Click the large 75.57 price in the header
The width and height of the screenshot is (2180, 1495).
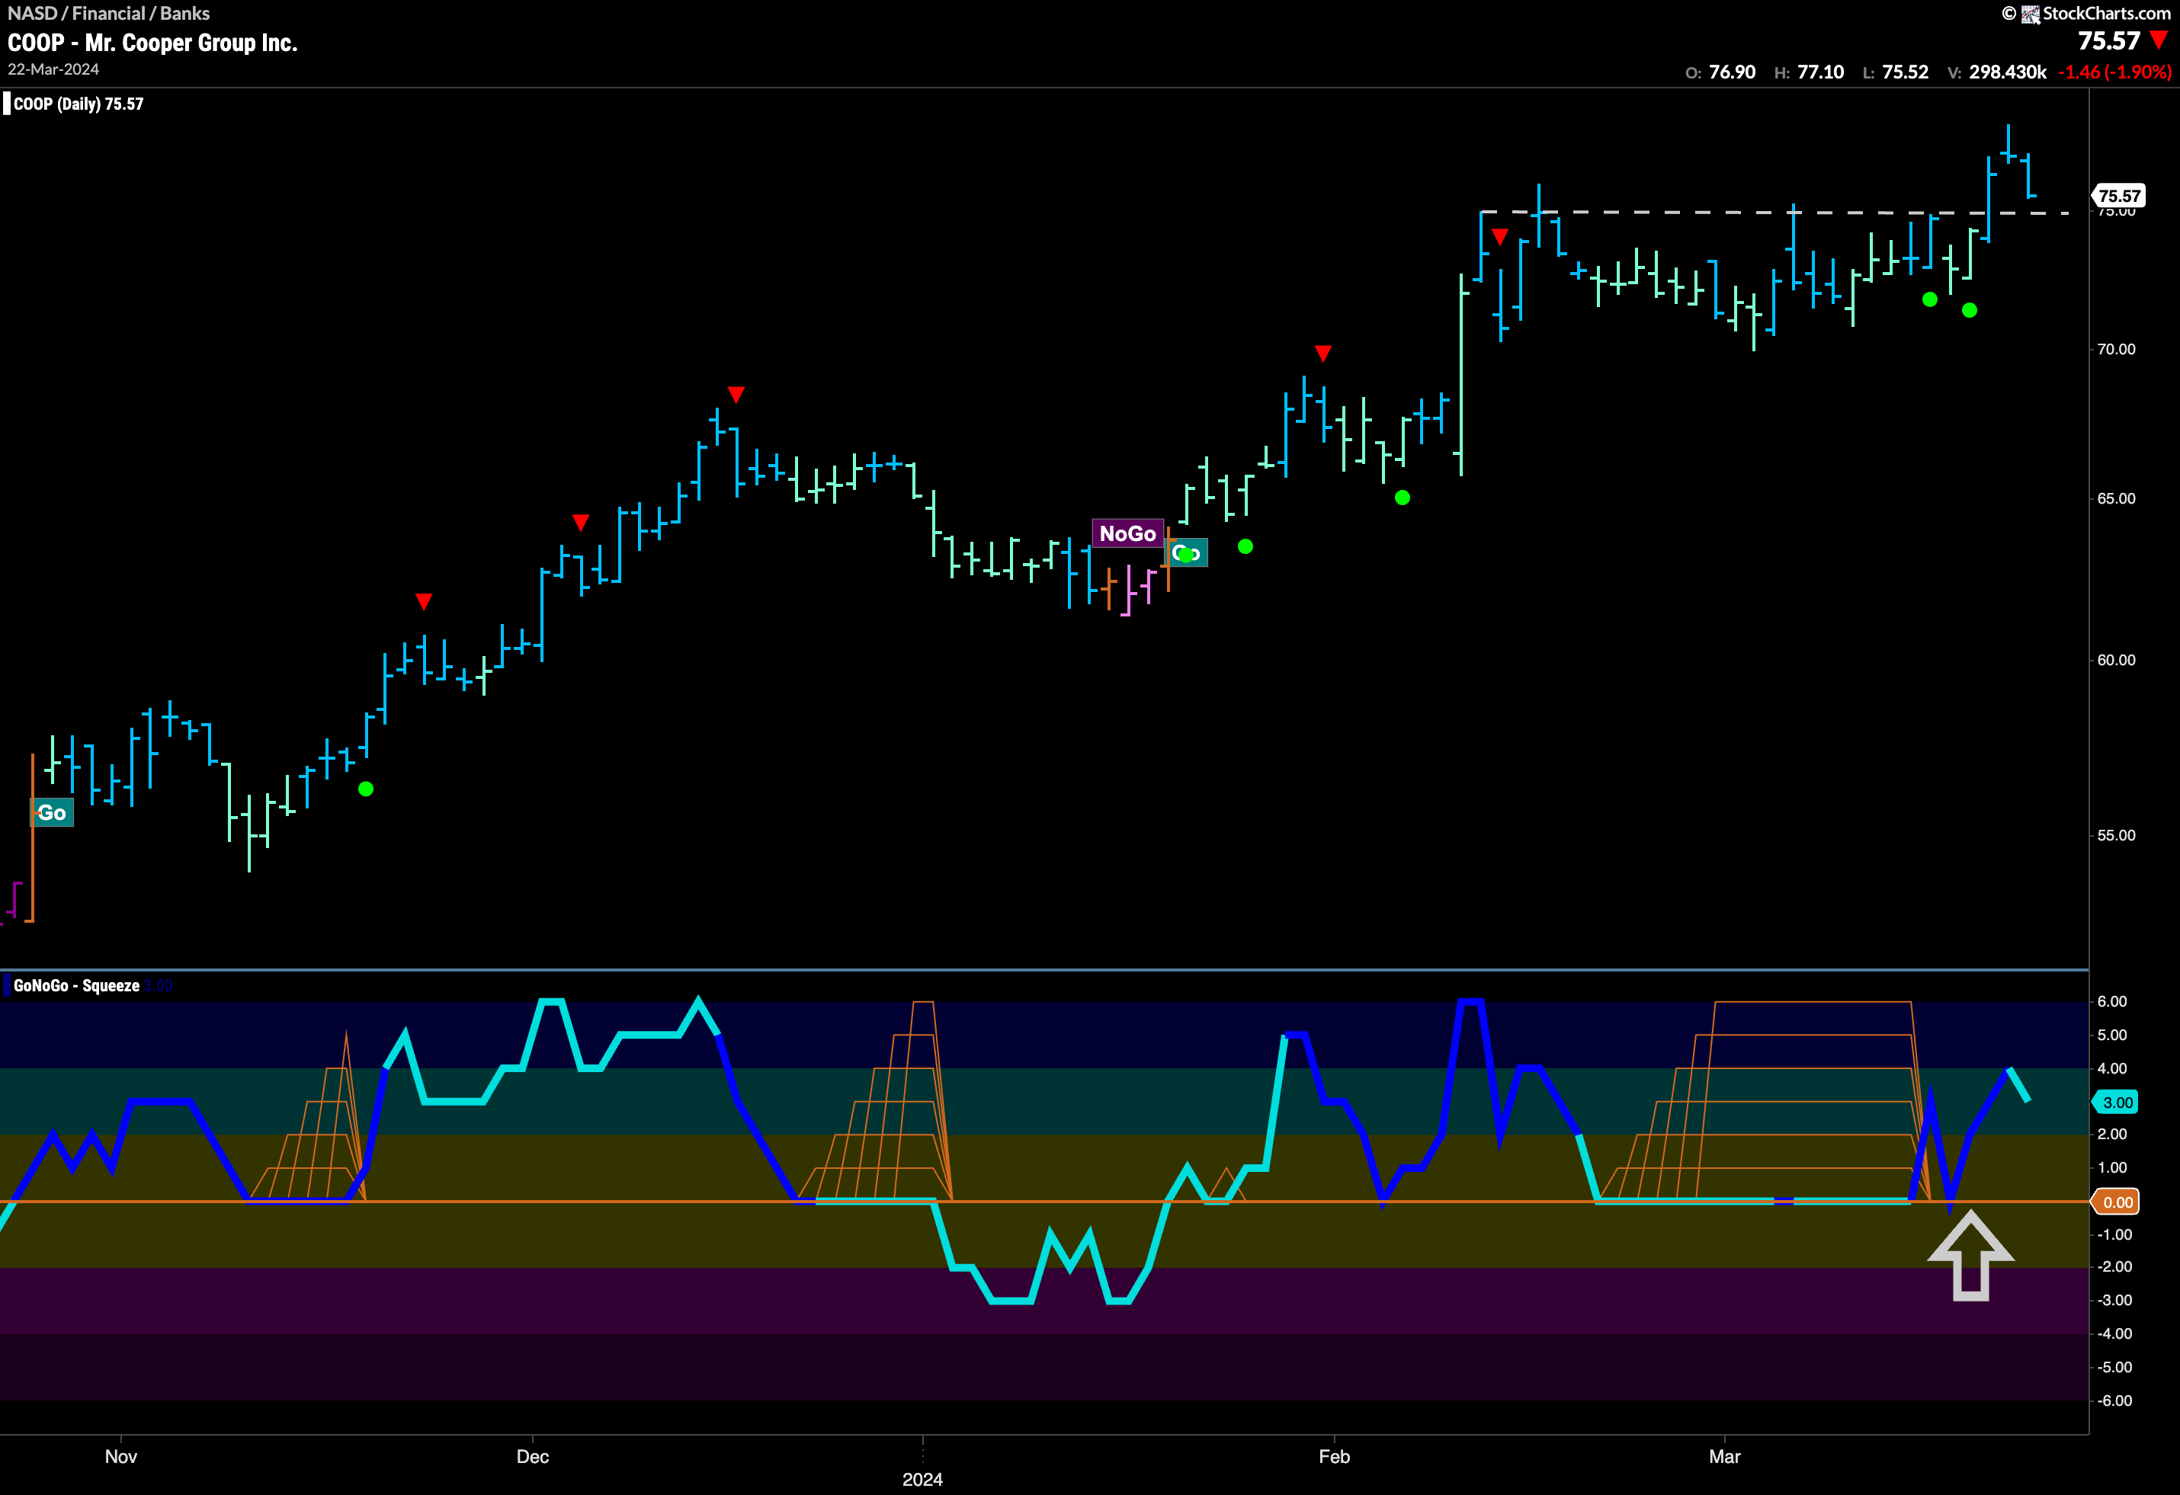tap(2108, 40)
